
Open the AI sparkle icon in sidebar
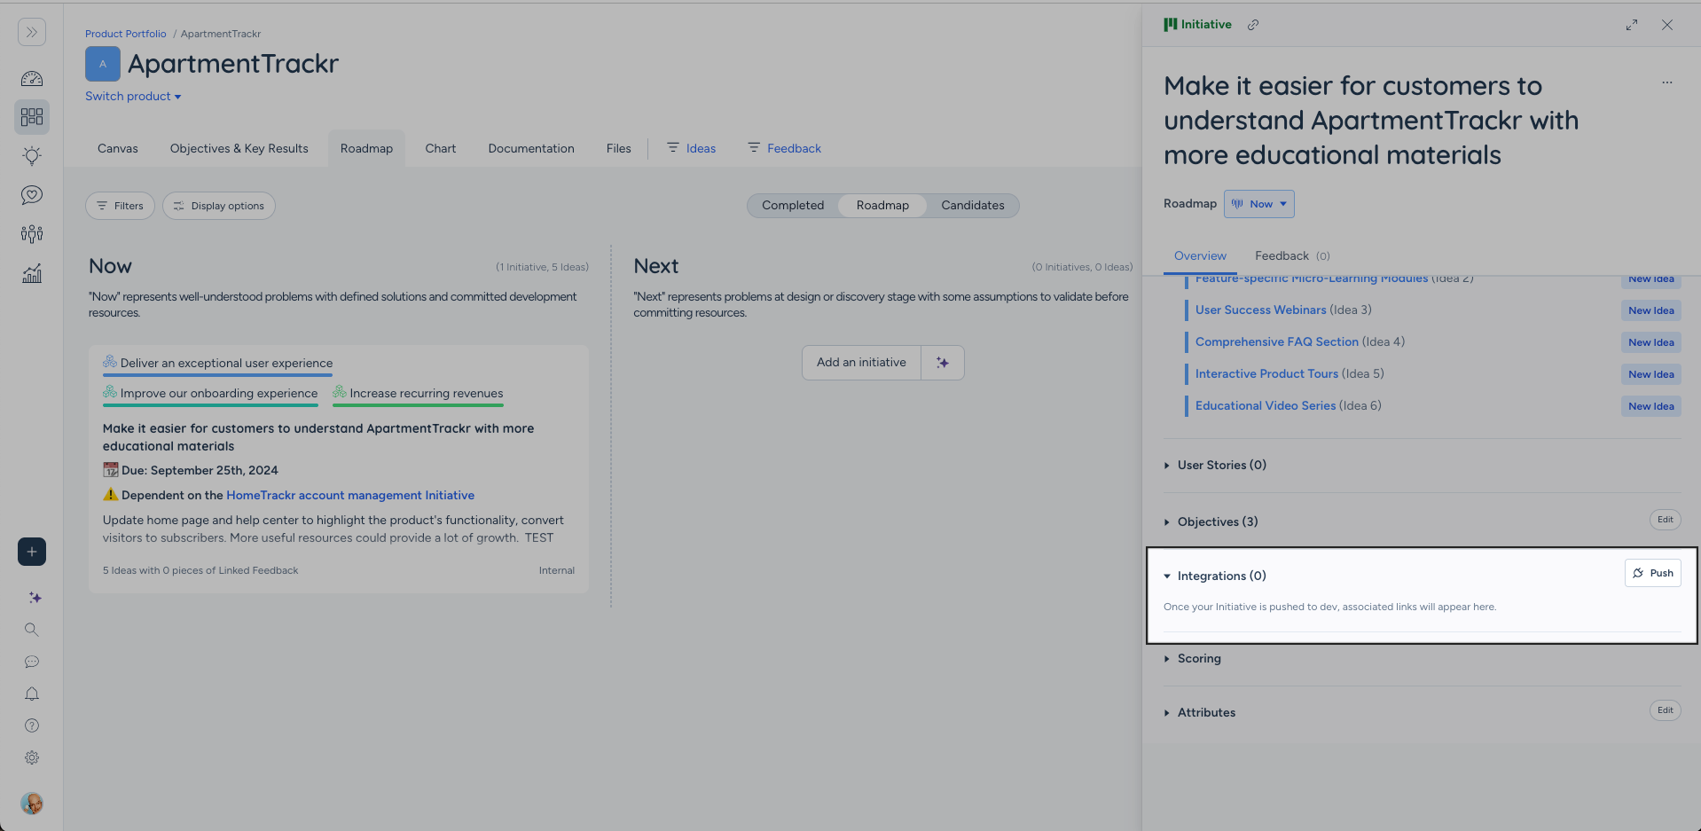(x=35, y=598)
